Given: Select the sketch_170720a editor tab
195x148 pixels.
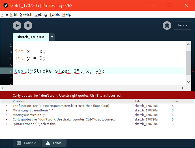Looking at the screenshot, I should 31,37.
